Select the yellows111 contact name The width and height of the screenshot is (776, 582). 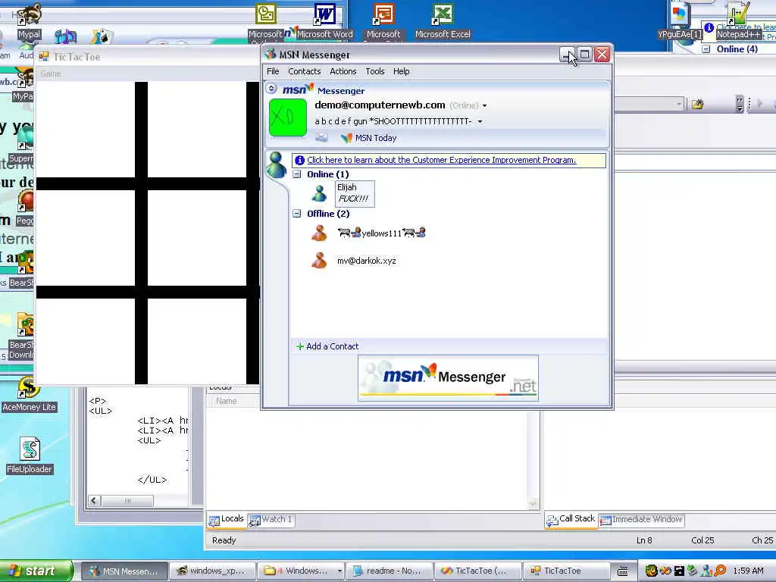[381, 233]
